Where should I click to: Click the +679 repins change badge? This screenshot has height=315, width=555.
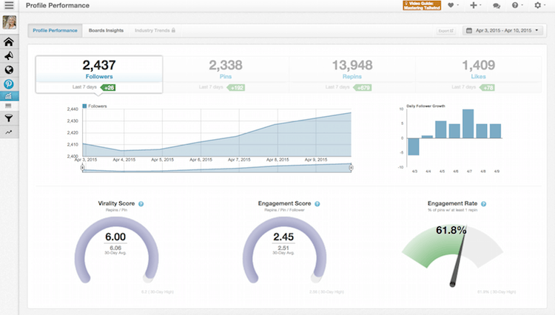point(363,88)
